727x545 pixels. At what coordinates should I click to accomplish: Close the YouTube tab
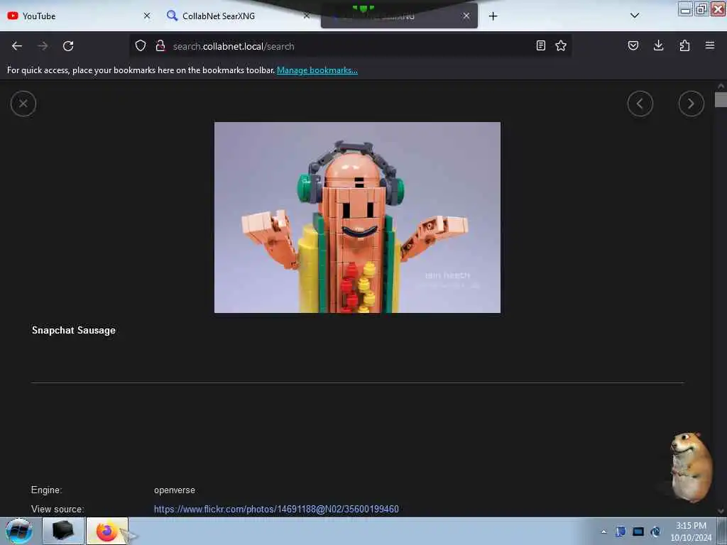[147, 16]
